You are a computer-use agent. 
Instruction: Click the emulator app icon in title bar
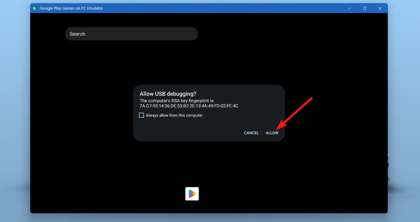point(34,8)
